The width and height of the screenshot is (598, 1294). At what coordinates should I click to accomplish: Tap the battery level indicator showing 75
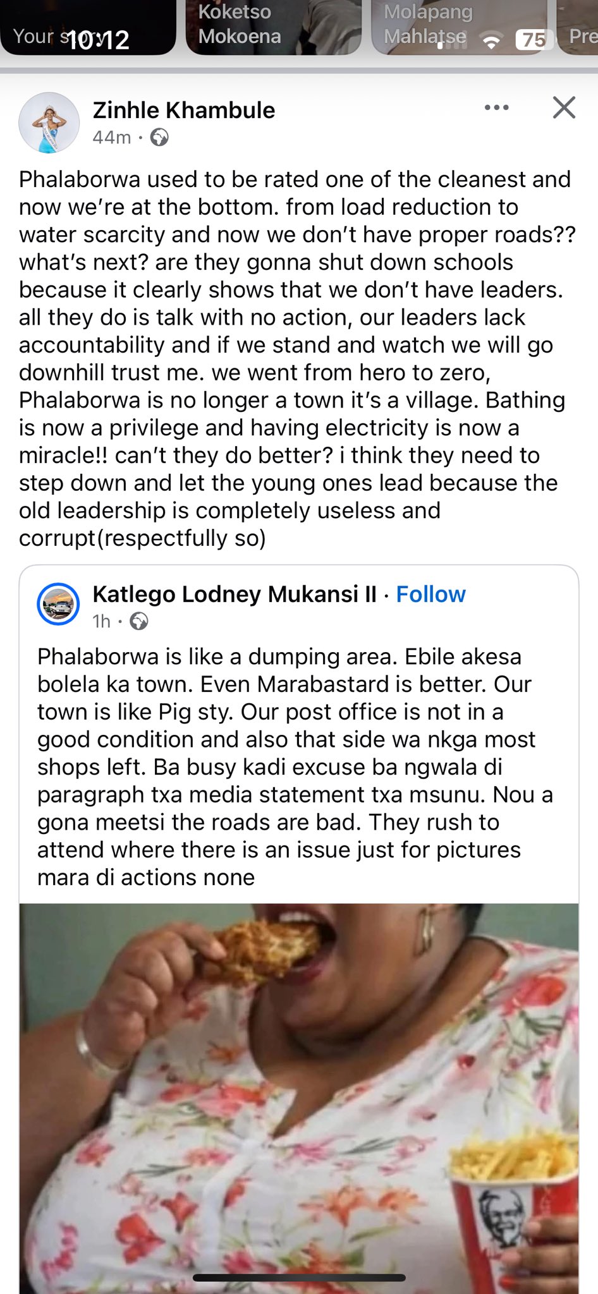pos(534,40)
